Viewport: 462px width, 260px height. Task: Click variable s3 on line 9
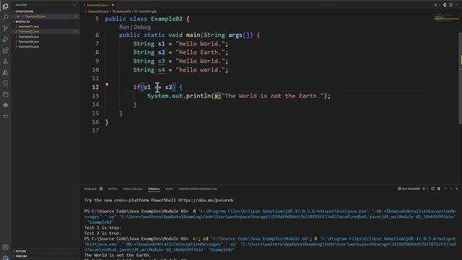point(161,61)
